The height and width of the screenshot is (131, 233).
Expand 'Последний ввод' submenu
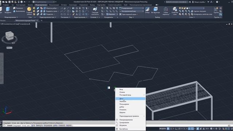[x=130, y=95]
